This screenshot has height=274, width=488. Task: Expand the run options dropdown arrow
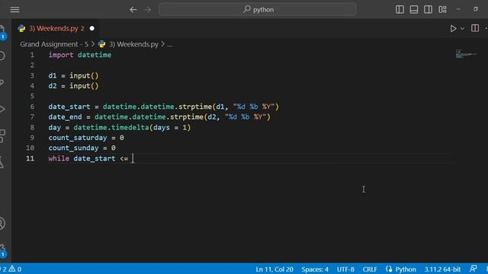click(x=463, y=29)
